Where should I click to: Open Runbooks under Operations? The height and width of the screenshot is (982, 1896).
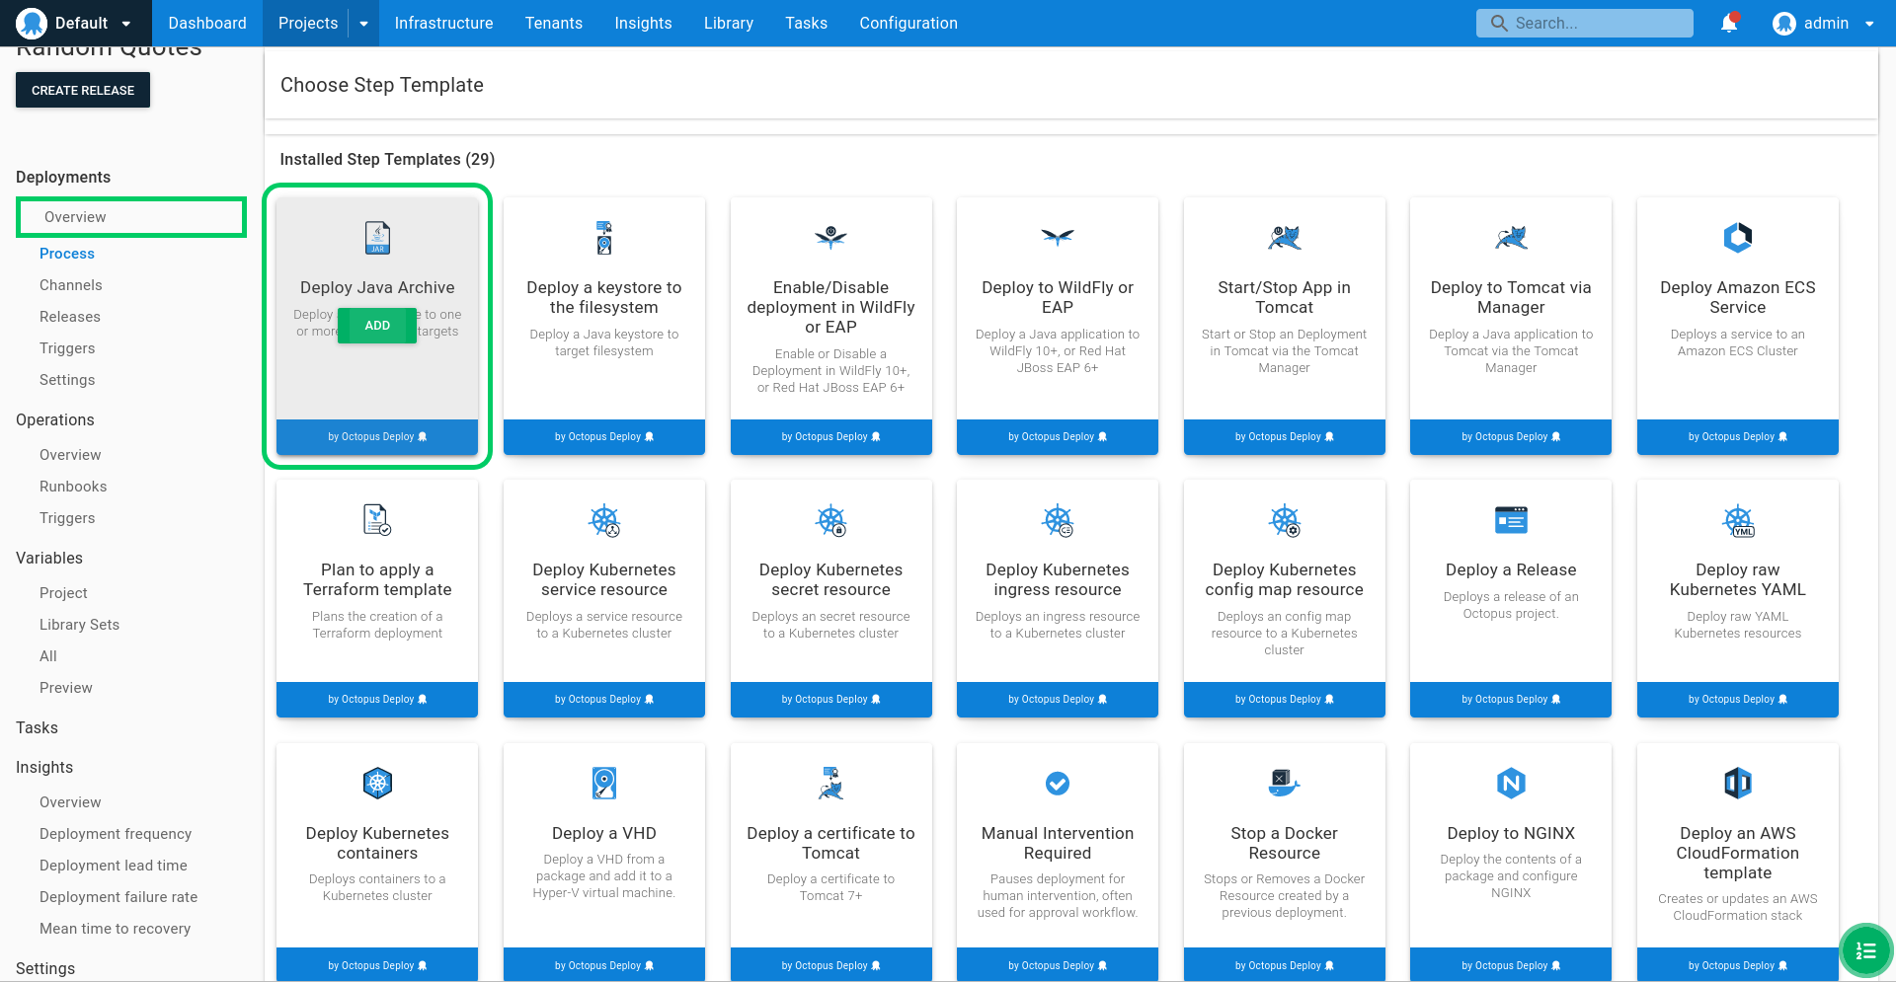(73, 487)
